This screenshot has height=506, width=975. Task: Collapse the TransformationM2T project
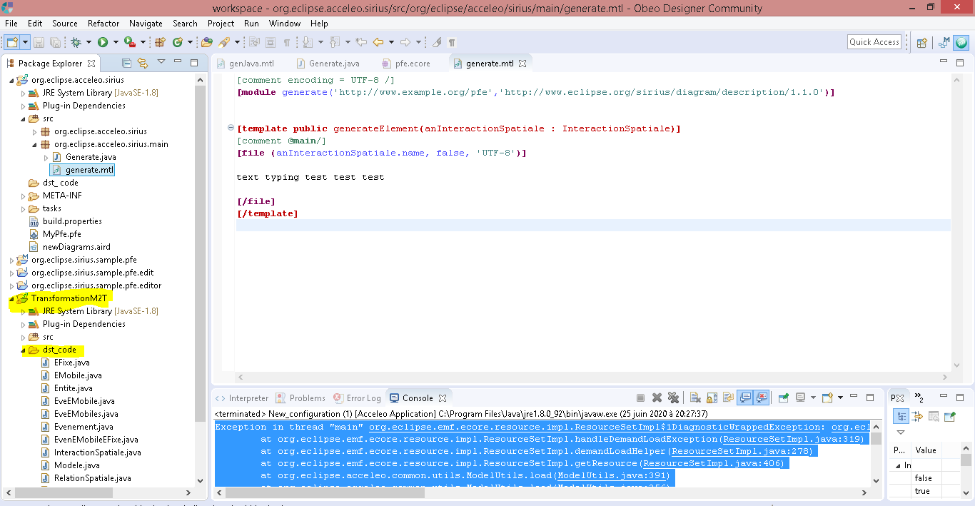click(11, 298)
